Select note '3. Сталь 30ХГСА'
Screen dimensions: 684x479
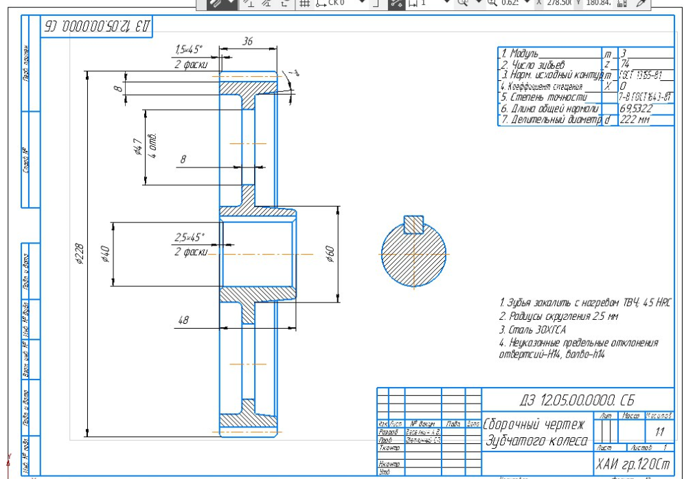pos(533,329)
